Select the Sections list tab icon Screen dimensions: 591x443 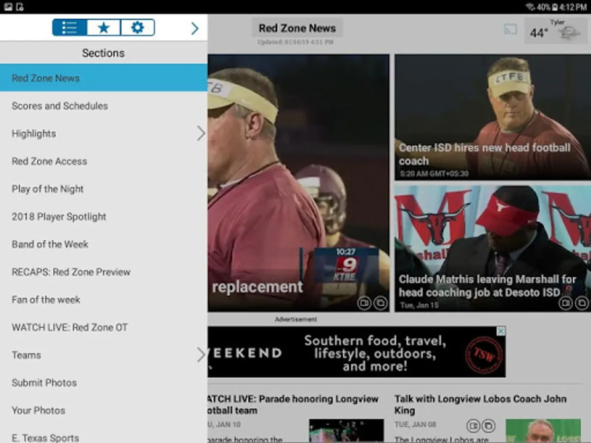69,28
